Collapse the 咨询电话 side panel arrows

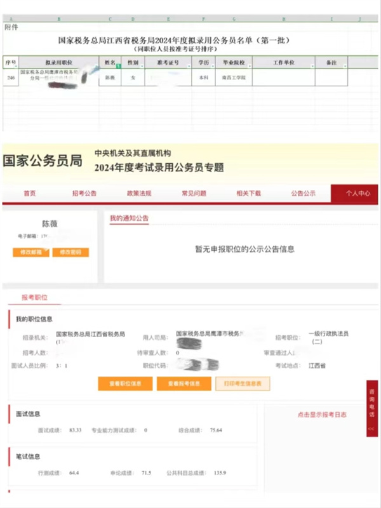371,429
